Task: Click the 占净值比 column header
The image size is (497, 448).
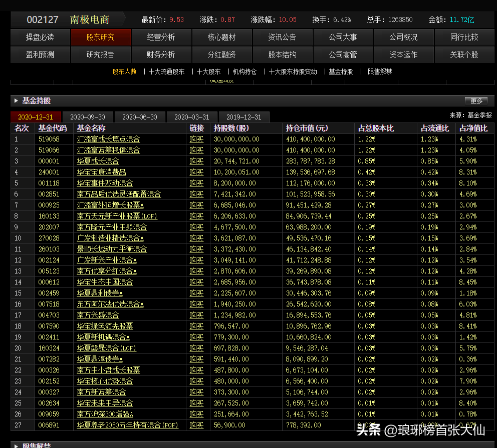Action: [x=473, y=128]
